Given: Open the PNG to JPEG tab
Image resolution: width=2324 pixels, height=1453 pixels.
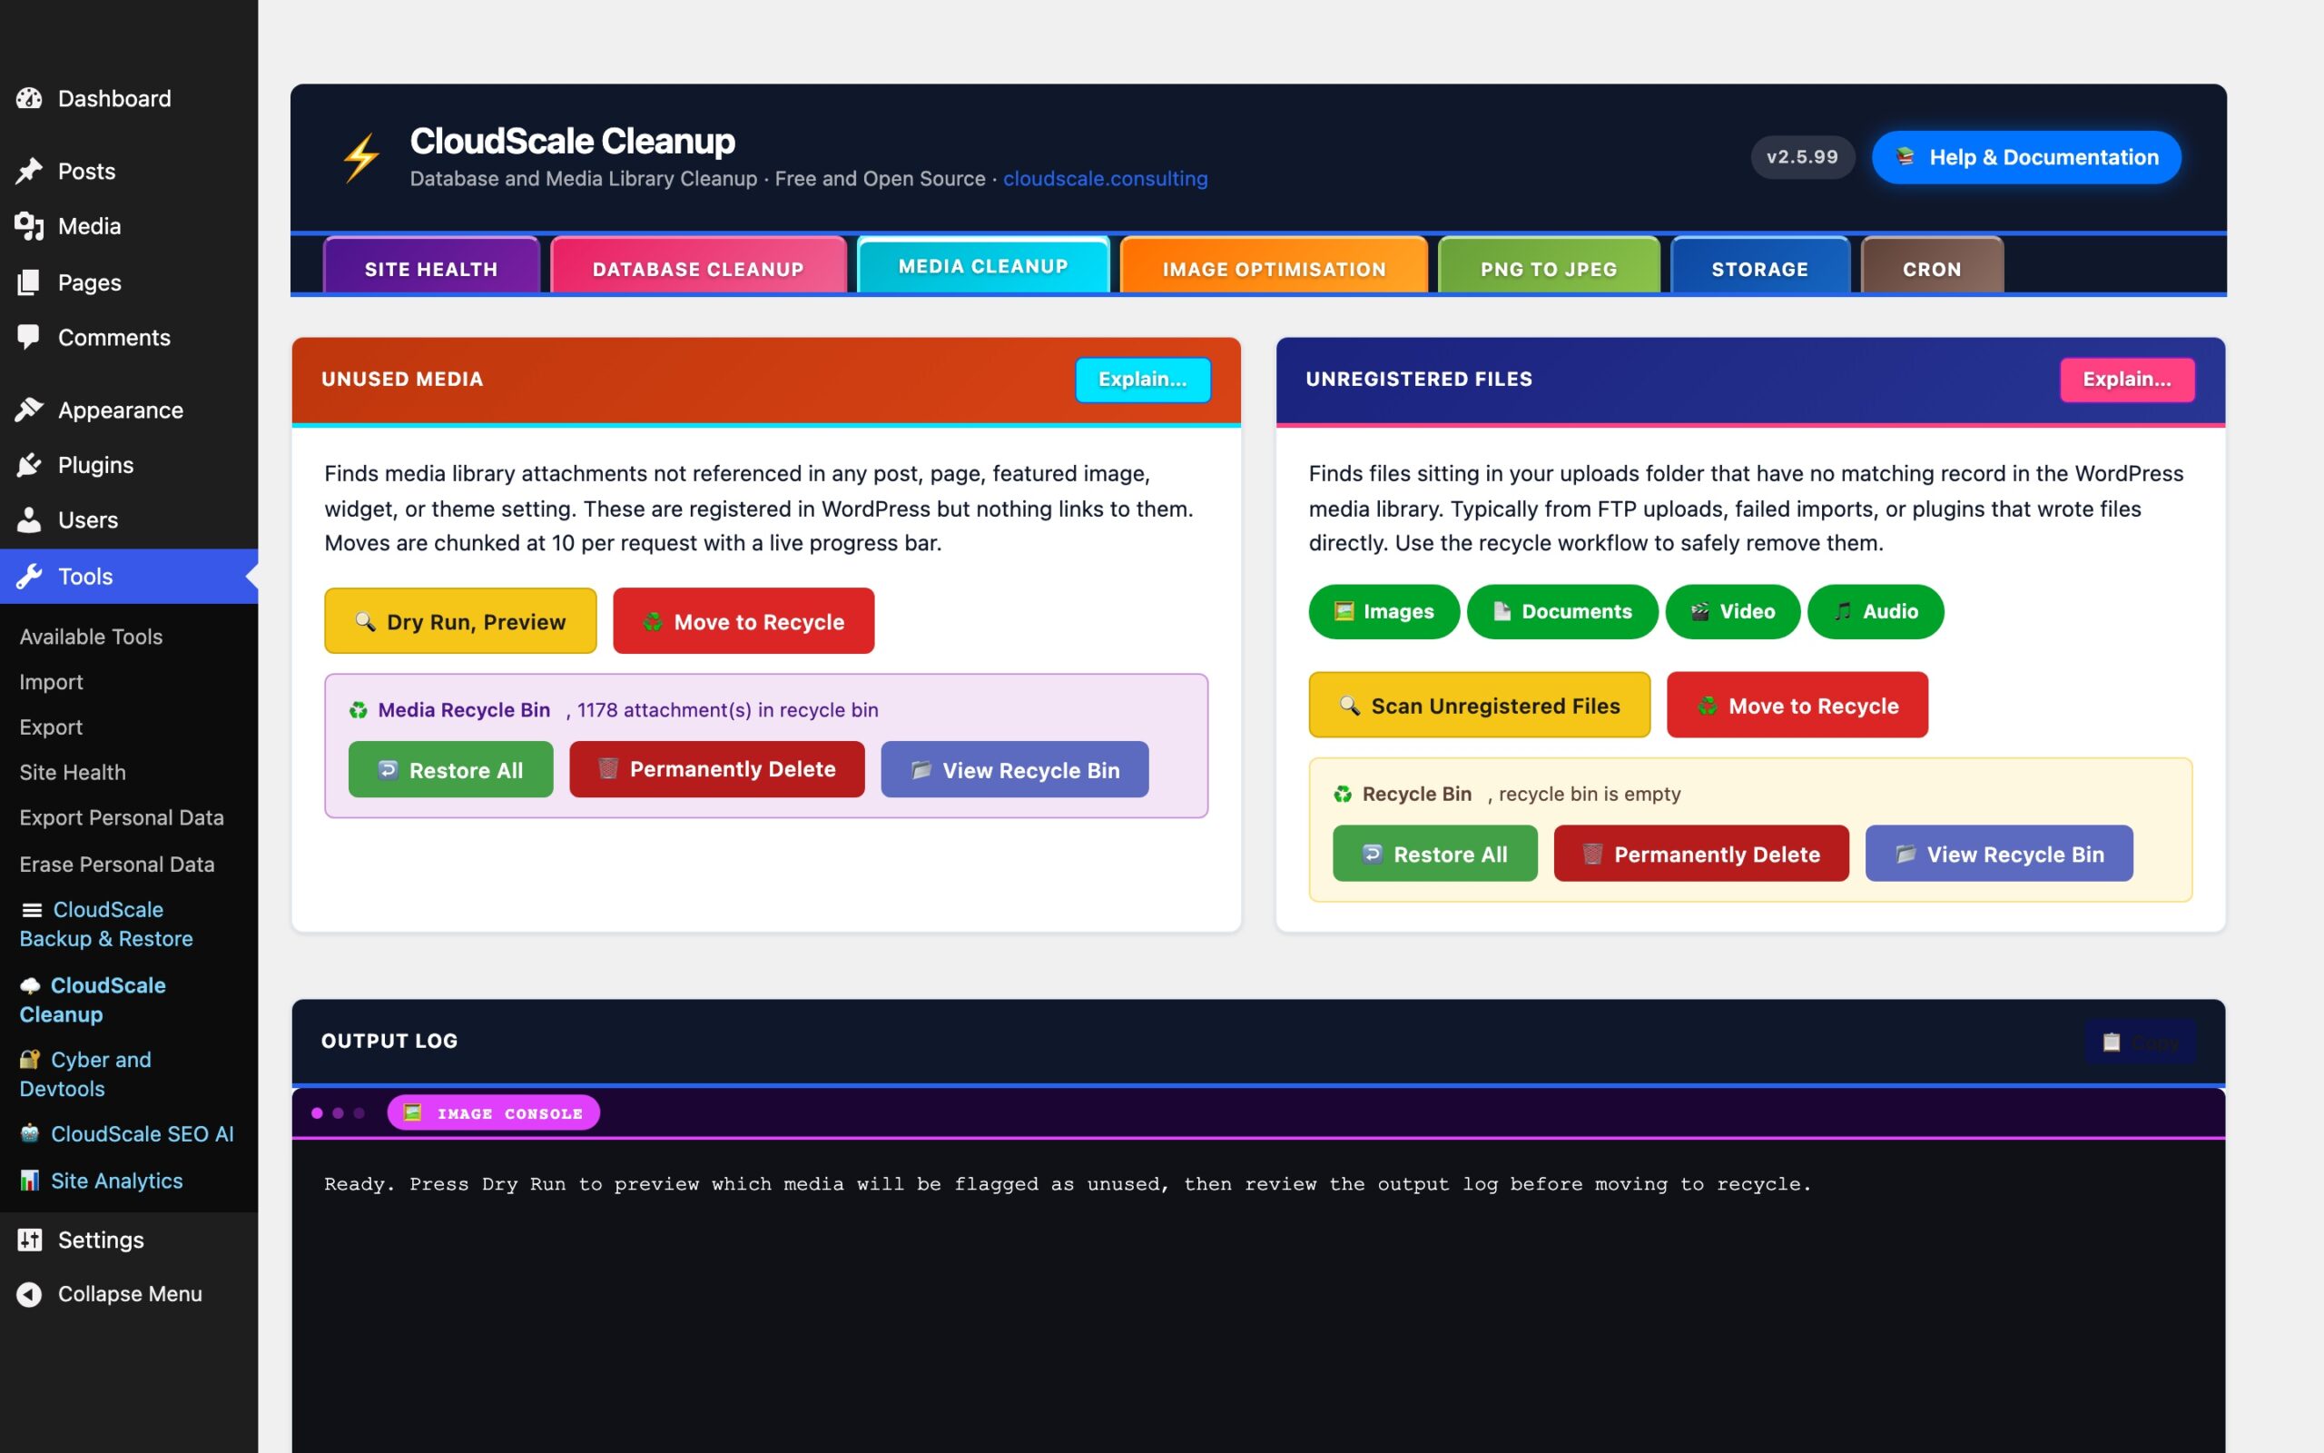Looking at the screenshot, I should (1548, 266).
